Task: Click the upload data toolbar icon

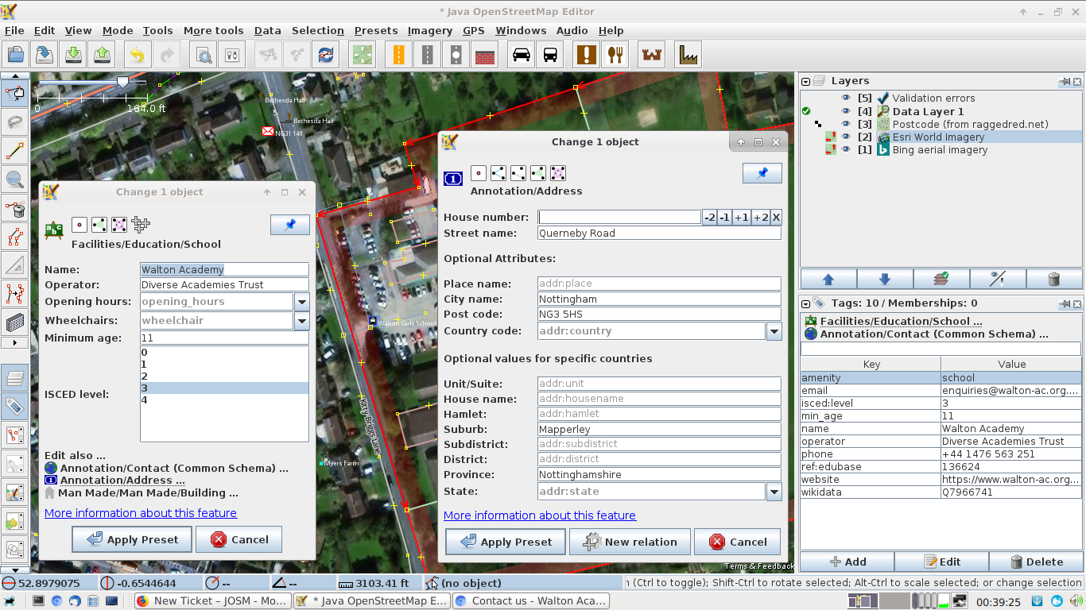Action: coord(103,55)
